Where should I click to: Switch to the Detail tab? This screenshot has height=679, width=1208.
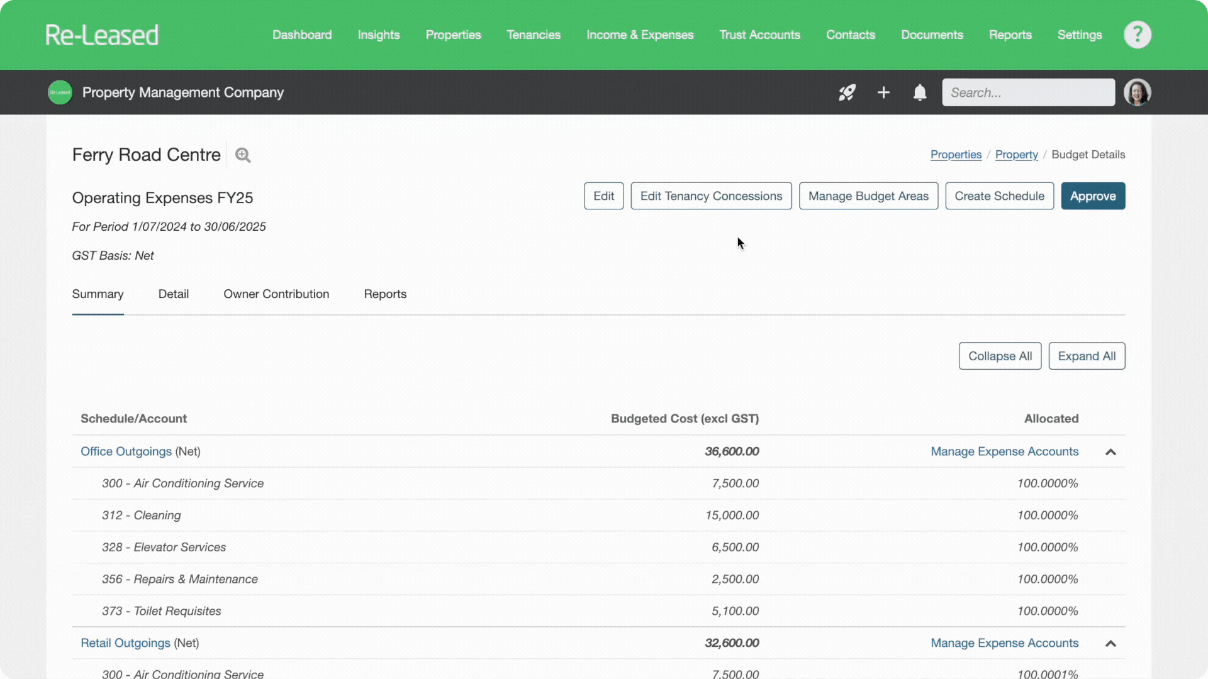[174, 294]
